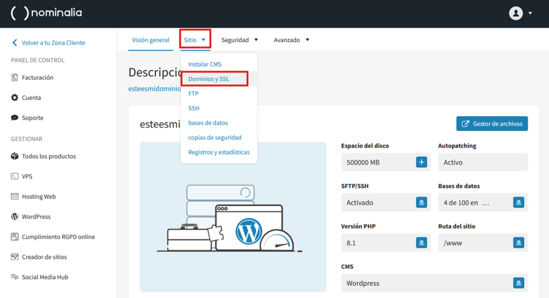The image size is (549, 298).
Task: Click the Social Media Hub icon
Action: 14,277
